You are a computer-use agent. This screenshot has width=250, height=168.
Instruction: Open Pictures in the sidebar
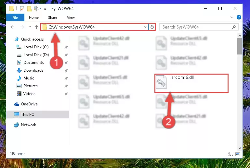click(x=31, y=86)
